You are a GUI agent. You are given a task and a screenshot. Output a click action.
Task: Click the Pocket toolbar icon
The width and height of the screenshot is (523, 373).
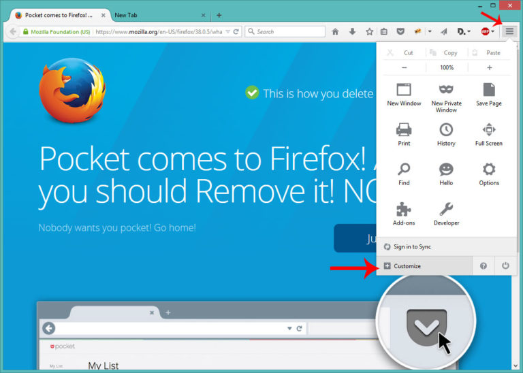point(400,32)
